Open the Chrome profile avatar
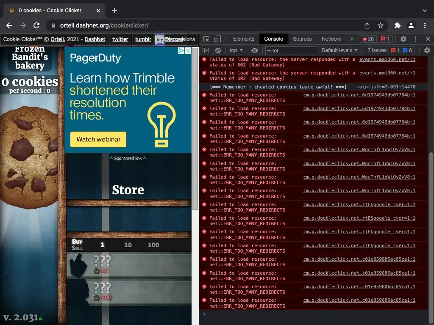The image size is (434, 325). (x=411, y=25)
